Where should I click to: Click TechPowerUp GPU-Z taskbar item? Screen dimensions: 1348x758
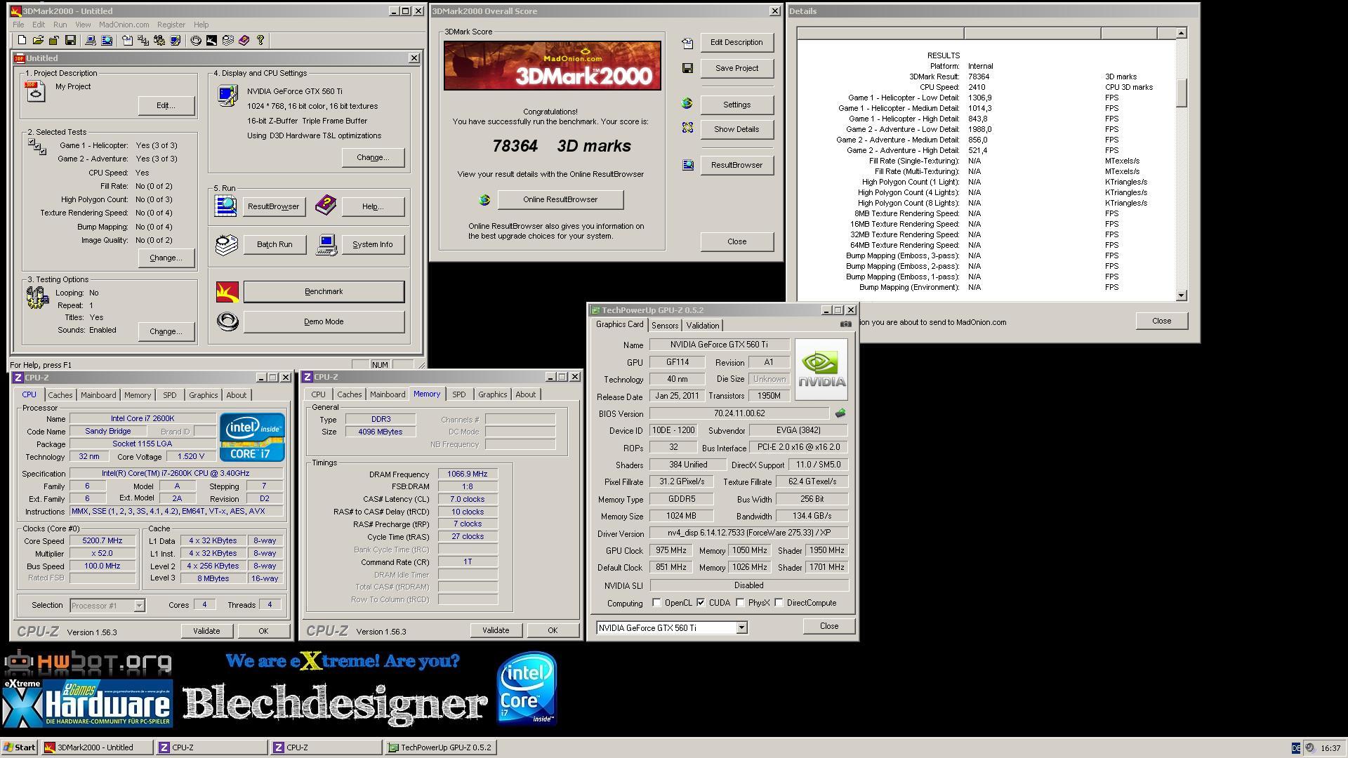click(441, 747)
